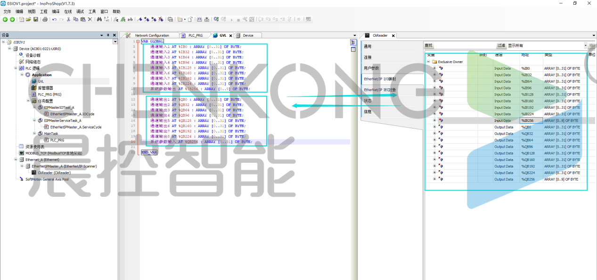The image size is (597, 280).
Task: Open the 显示所有 filter dropdown
Action: click(586, 46)
